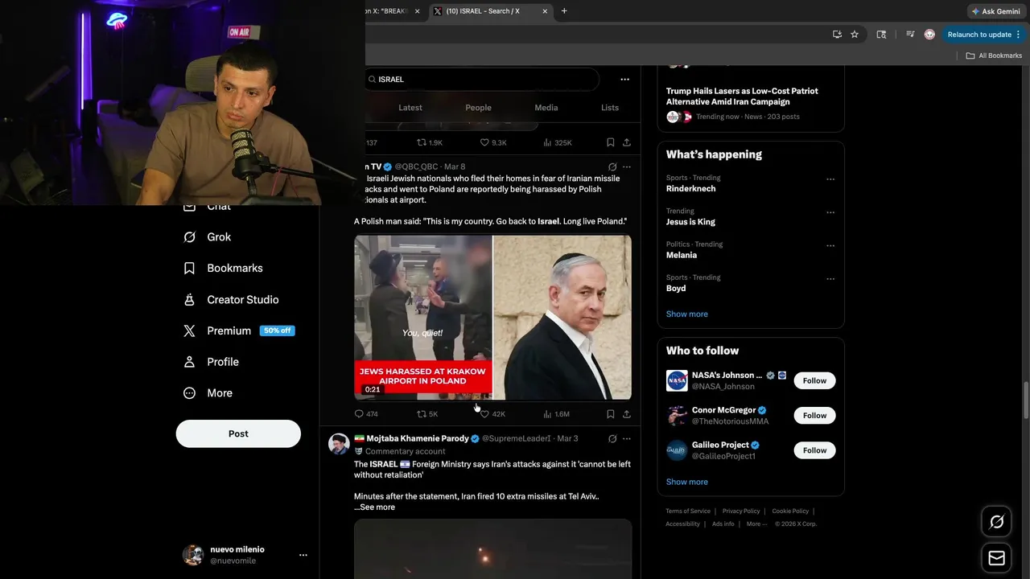Open a new browser tab
This screenshot has height=579, width=1030.
[564, 11]
